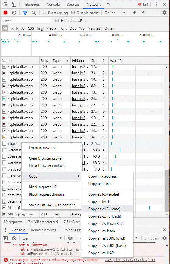This screenshot has height=264, width=170.
Task: Import HAR file upload icon
Action: 135,13
